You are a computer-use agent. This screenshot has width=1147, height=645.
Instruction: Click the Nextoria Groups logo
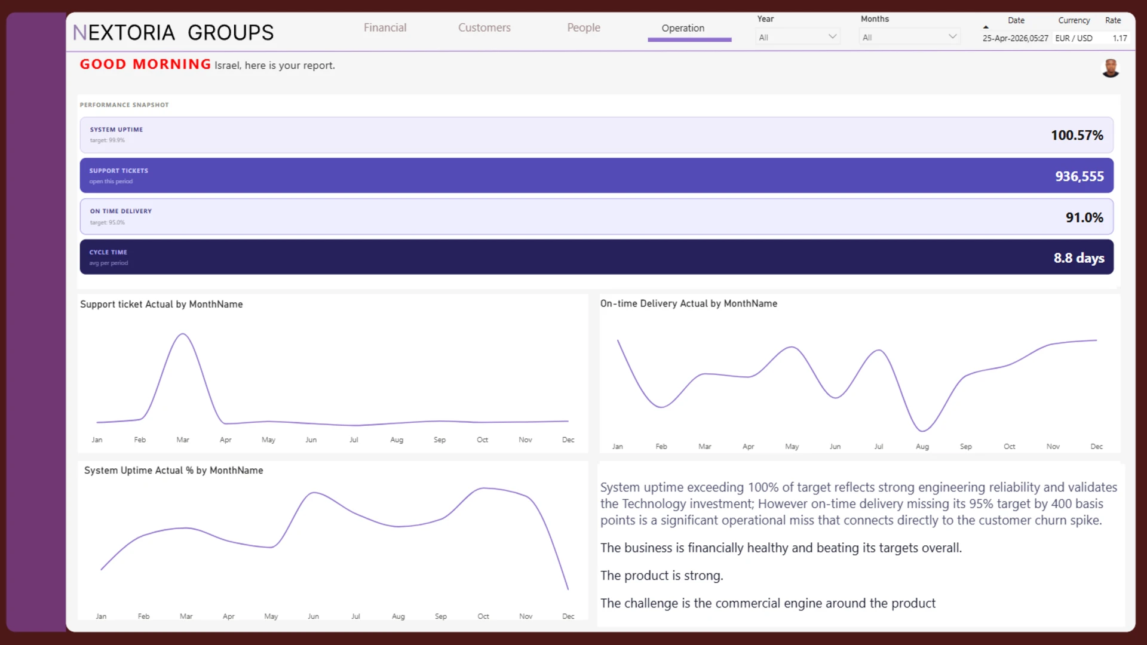click(x=173, y=32)
